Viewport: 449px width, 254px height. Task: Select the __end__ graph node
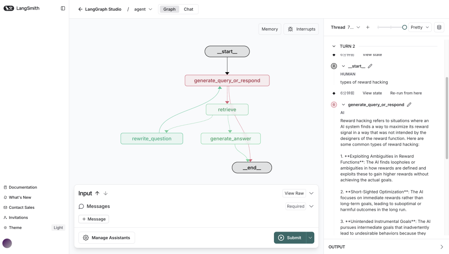coord(252,168)
